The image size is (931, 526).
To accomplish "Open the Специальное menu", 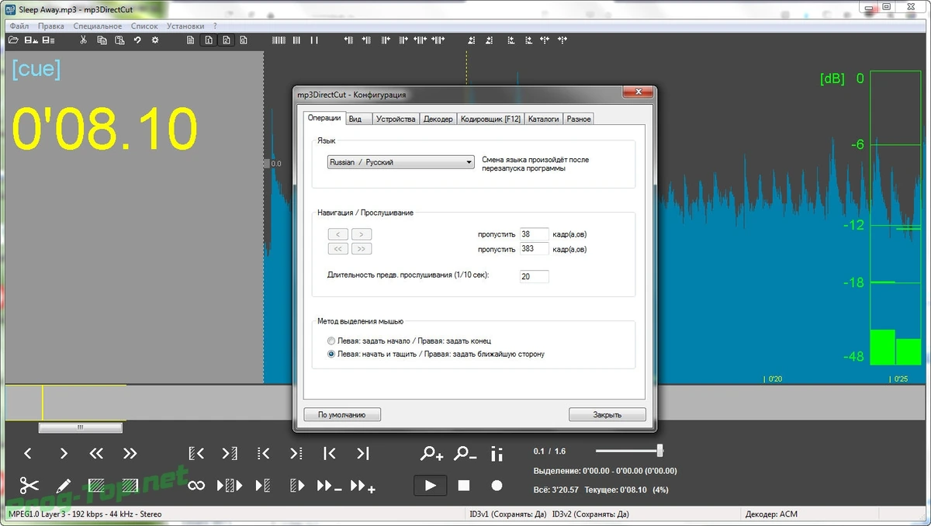I will click(98, 26).
